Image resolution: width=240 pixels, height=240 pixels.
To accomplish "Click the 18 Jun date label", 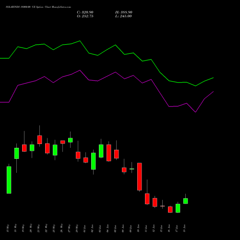I will coord(185,228).
